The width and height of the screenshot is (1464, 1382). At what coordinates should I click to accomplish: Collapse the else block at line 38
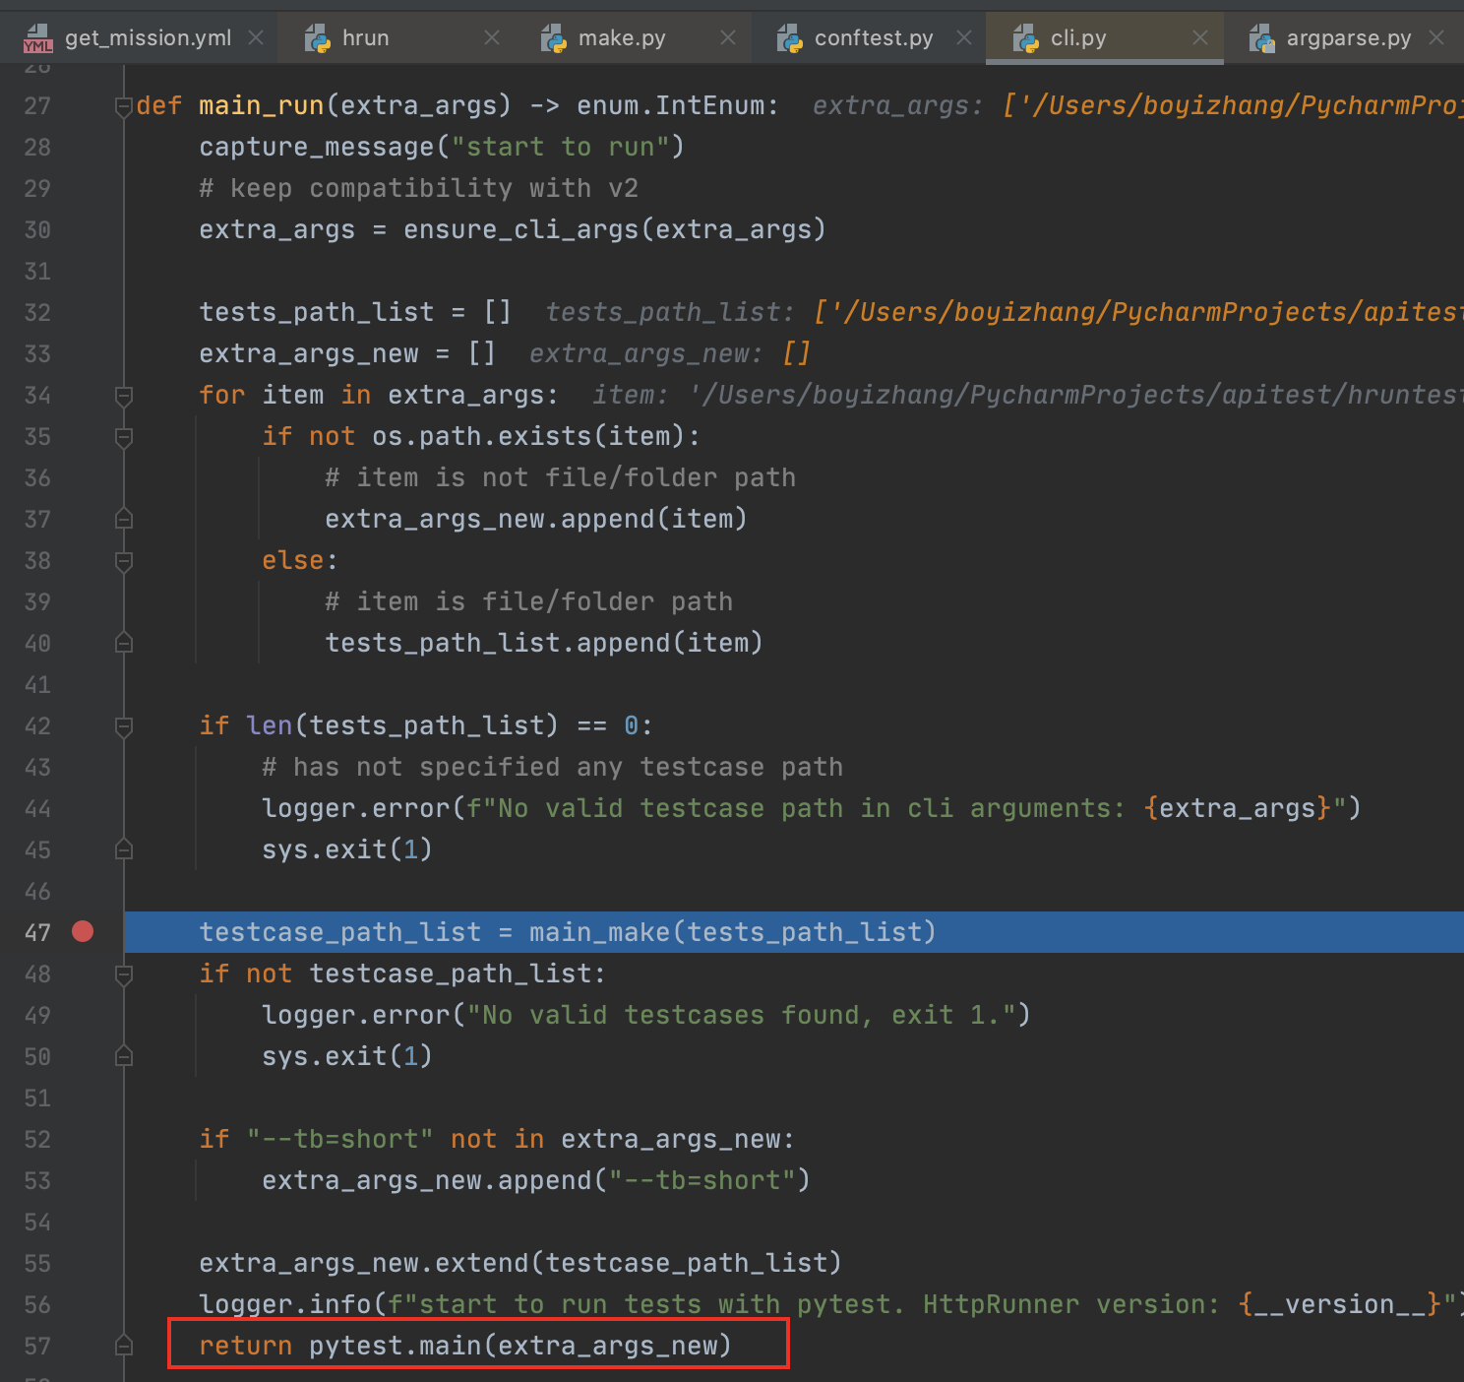[x=124, y=561]
